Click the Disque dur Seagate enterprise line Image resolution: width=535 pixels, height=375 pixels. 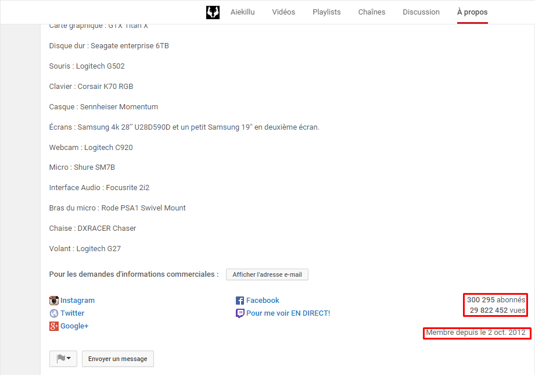click(109, 46)
